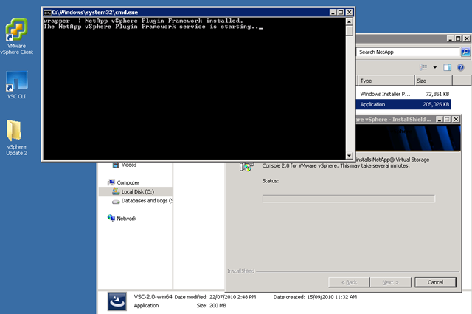Minimize the NetApp Explorer window
The width and height of the screenshot is (472, 314).
tap(451, 38)
